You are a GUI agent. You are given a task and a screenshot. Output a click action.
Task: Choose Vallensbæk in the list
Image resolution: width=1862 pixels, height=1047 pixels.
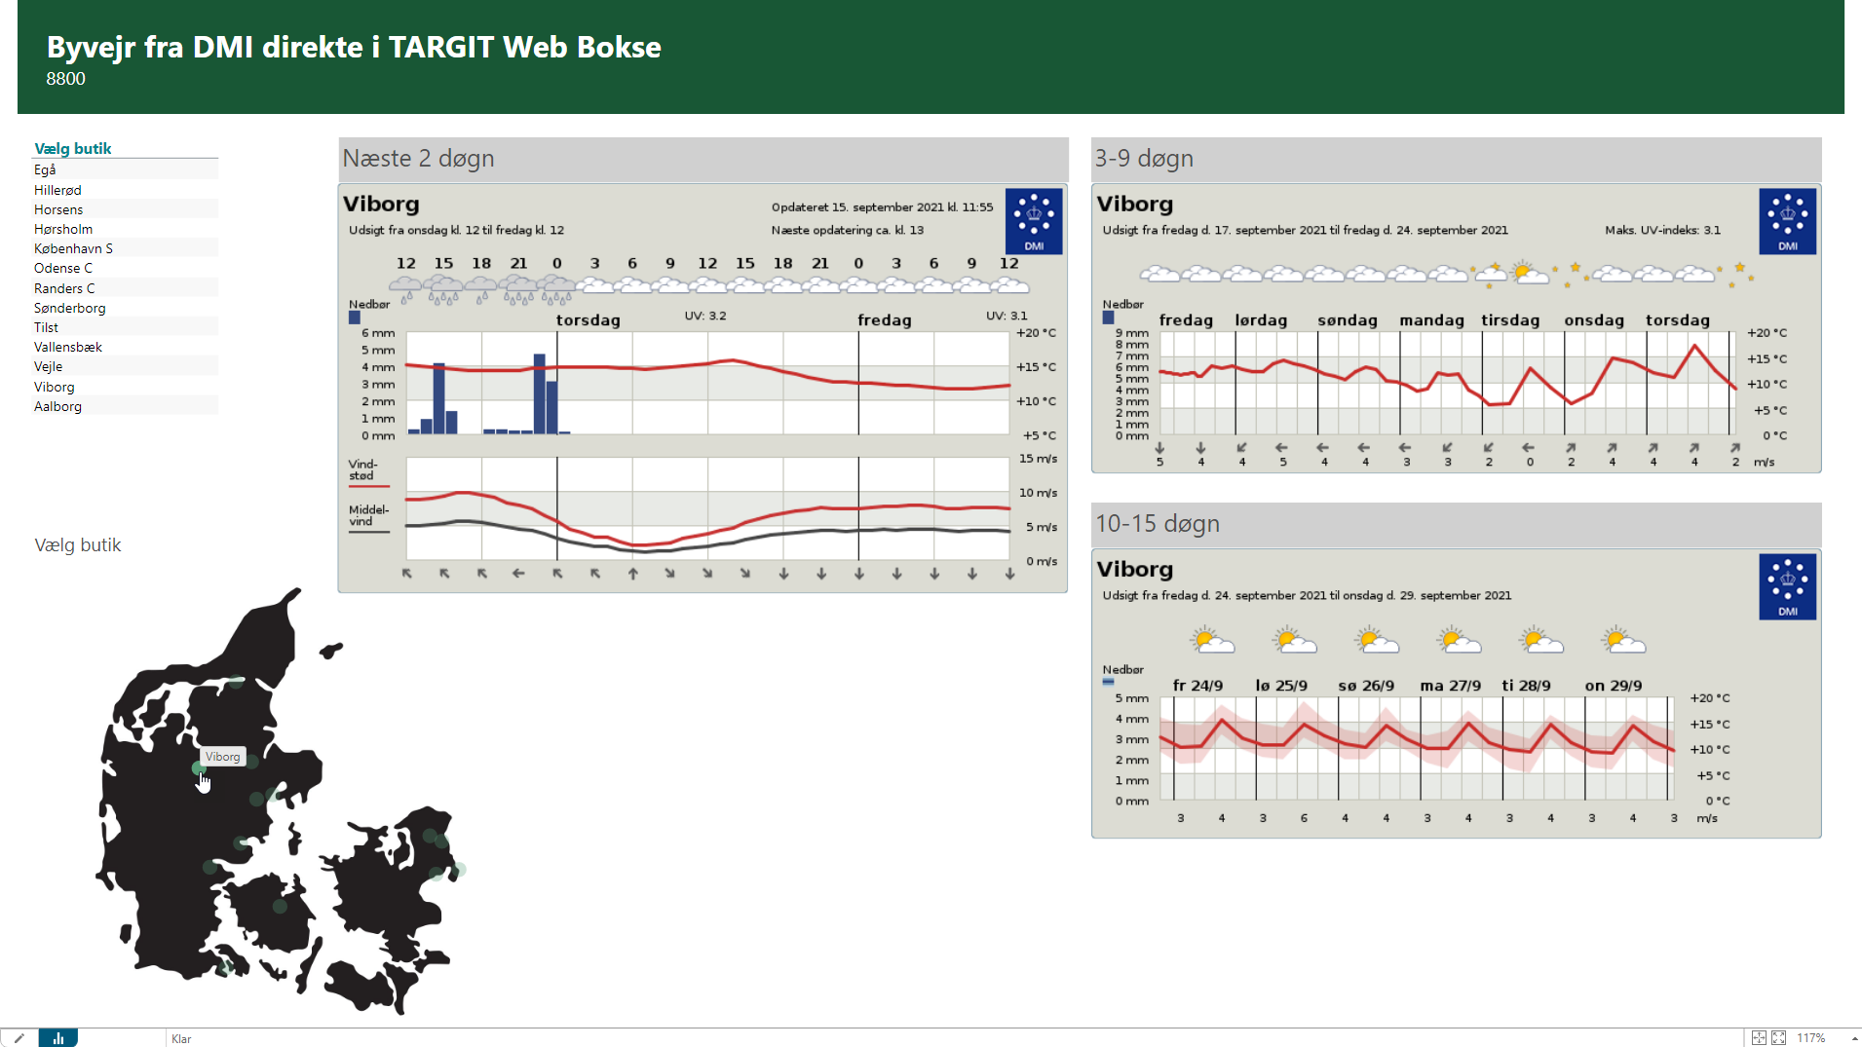(68, 347)
